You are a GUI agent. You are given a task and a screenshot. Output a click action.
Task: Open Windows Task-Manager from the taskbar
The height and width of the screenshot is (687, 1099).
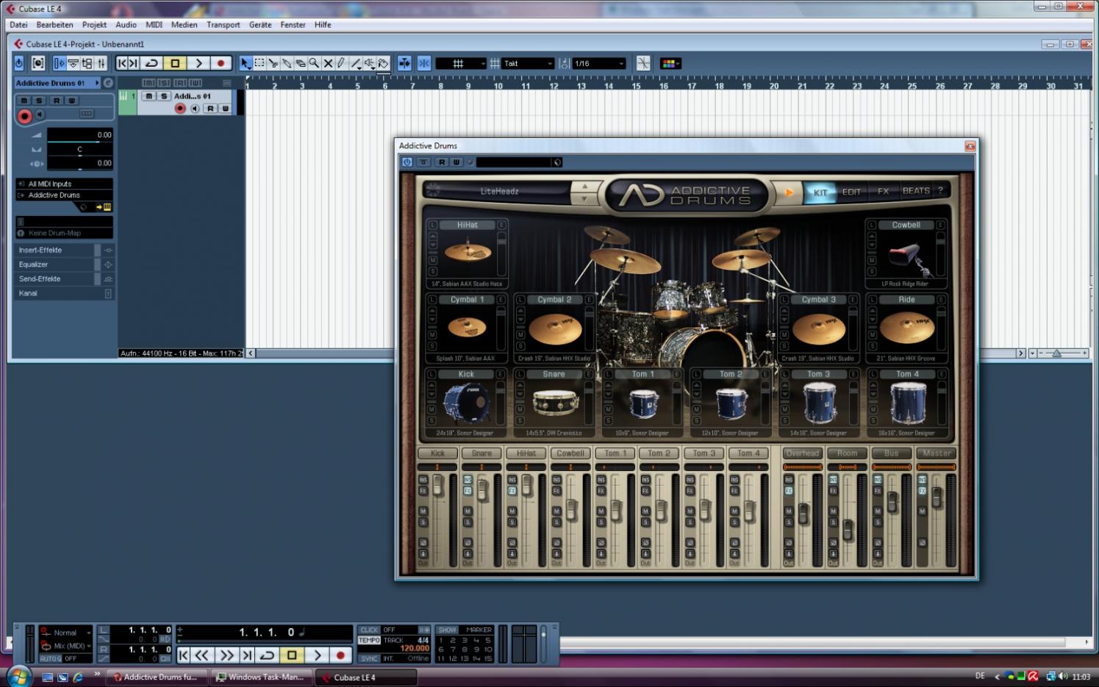pyautogui.click(x=260, y=677)
